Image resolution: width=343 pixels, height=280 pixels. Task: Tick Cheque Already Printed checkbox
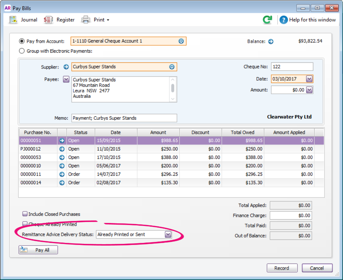[25, 224]
